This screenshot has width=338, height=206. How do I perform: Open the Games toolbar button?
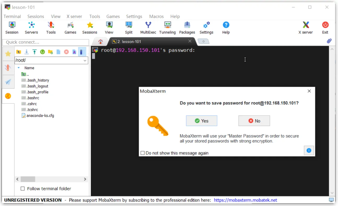tap(70, 28)
